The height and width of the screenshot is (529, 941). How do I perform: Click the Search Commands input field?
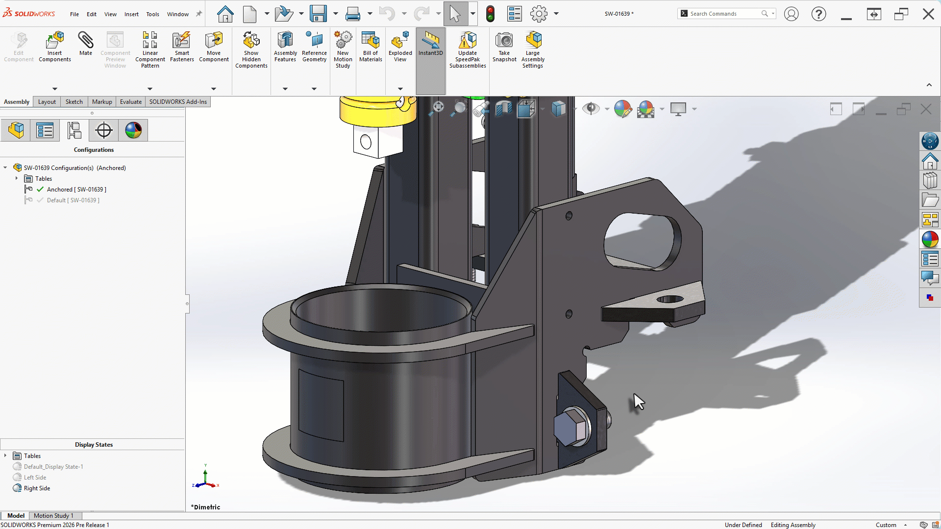[723, 14]
